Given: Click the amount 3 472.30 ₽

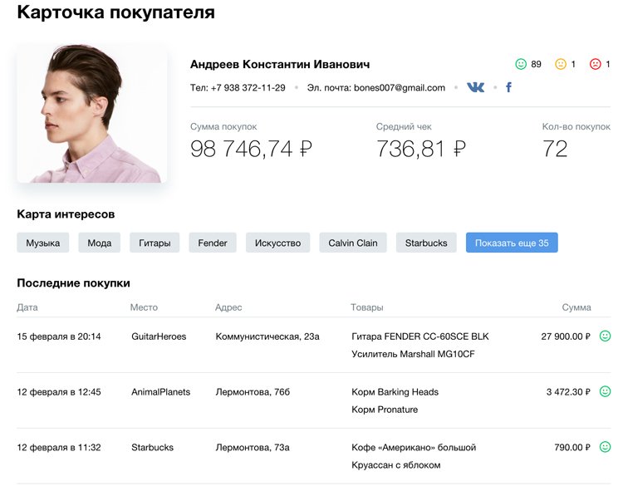Looking at the screenshot, I should click(x=568, y=392).
